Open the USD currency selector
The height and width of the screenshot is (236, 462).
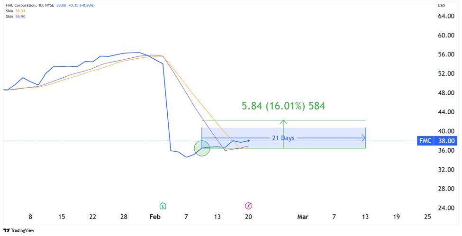tap(441, 6)
